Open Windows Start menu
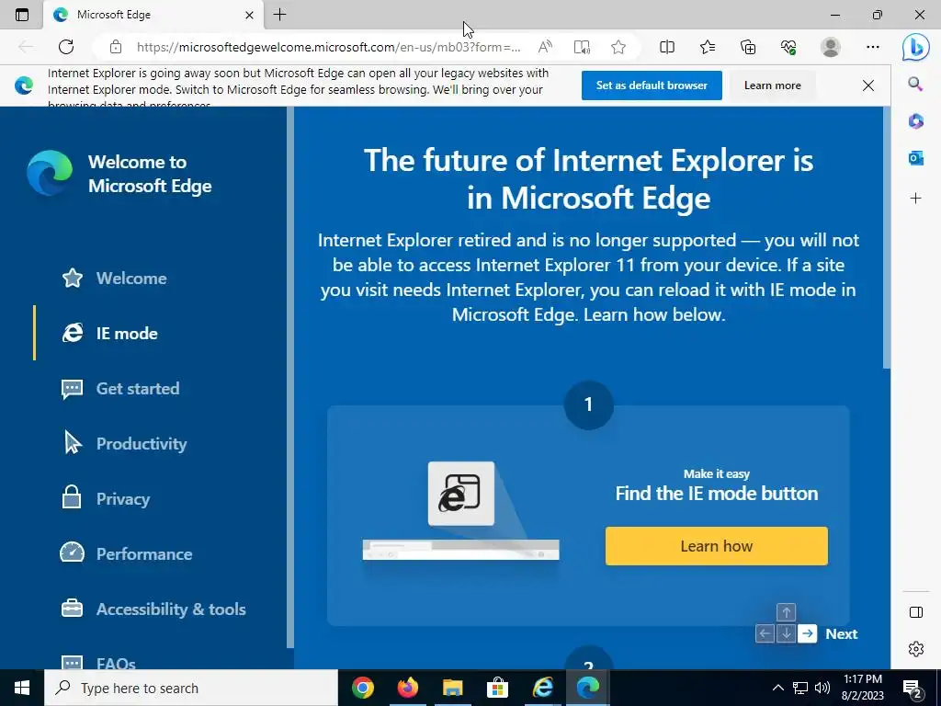 point(22,688)
